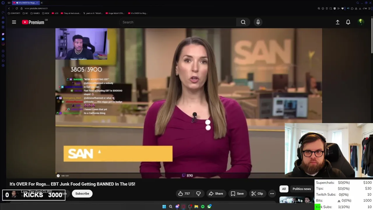Viewport: 373px width, 210px height.
Task: Open File Explorer from the taskbar
Action: 196,206
